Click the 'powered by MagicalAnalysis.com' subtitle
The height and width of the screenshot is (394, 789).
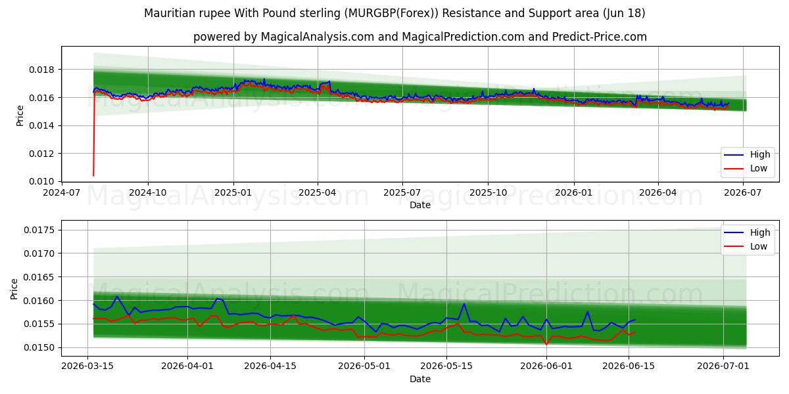(420, 37)
